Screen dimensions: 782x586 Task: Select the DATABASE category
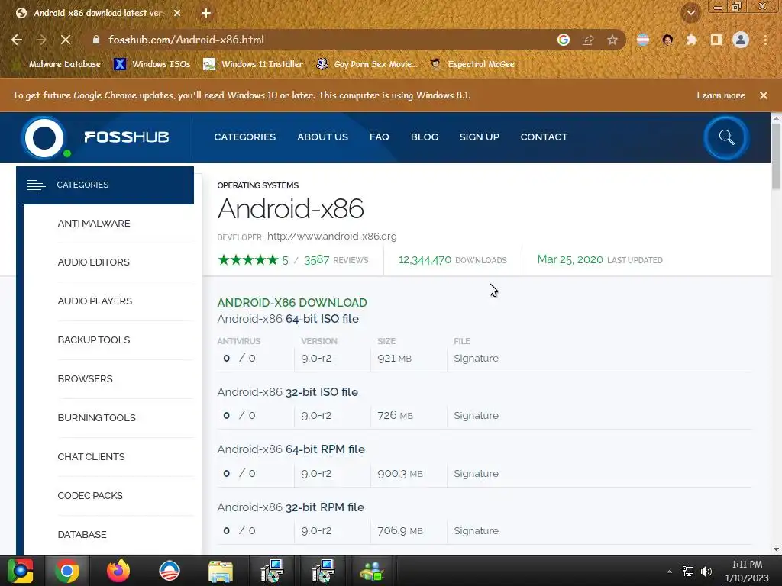[x=82, y=534]
